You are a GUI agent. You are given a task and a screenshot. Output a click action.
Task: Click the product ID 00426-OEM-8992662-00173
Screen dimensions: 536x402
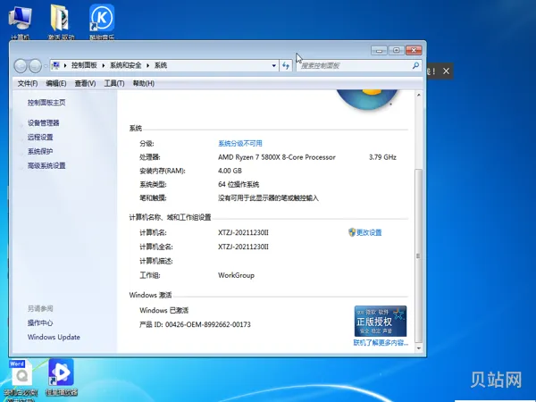tap(208, 324)
